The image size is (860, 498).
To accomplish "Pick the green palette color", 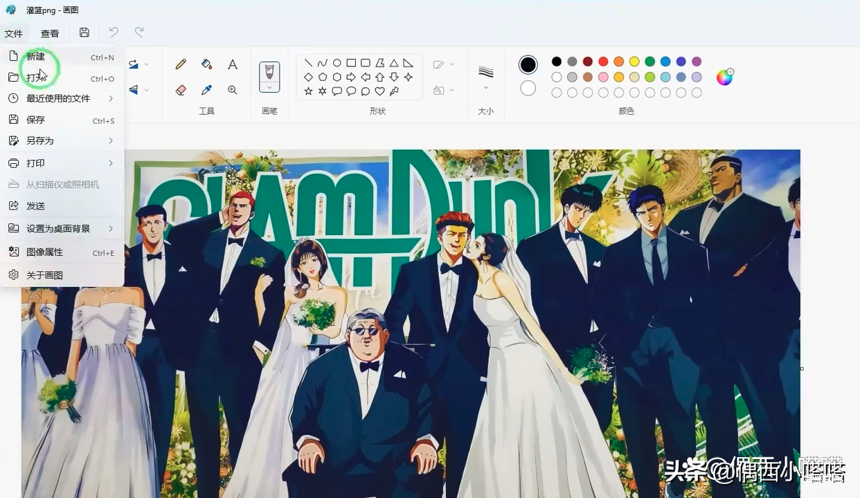I will (650, 62).
